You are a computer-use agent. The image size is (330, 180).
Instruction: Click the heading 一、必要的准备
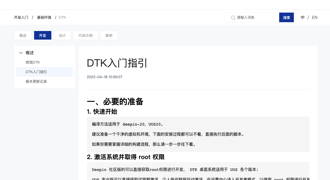click(x=115, y=102)
